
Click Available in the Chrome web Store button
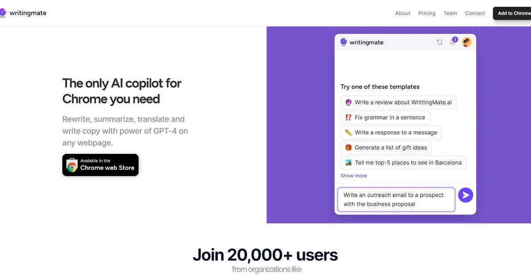click(100, 165)
